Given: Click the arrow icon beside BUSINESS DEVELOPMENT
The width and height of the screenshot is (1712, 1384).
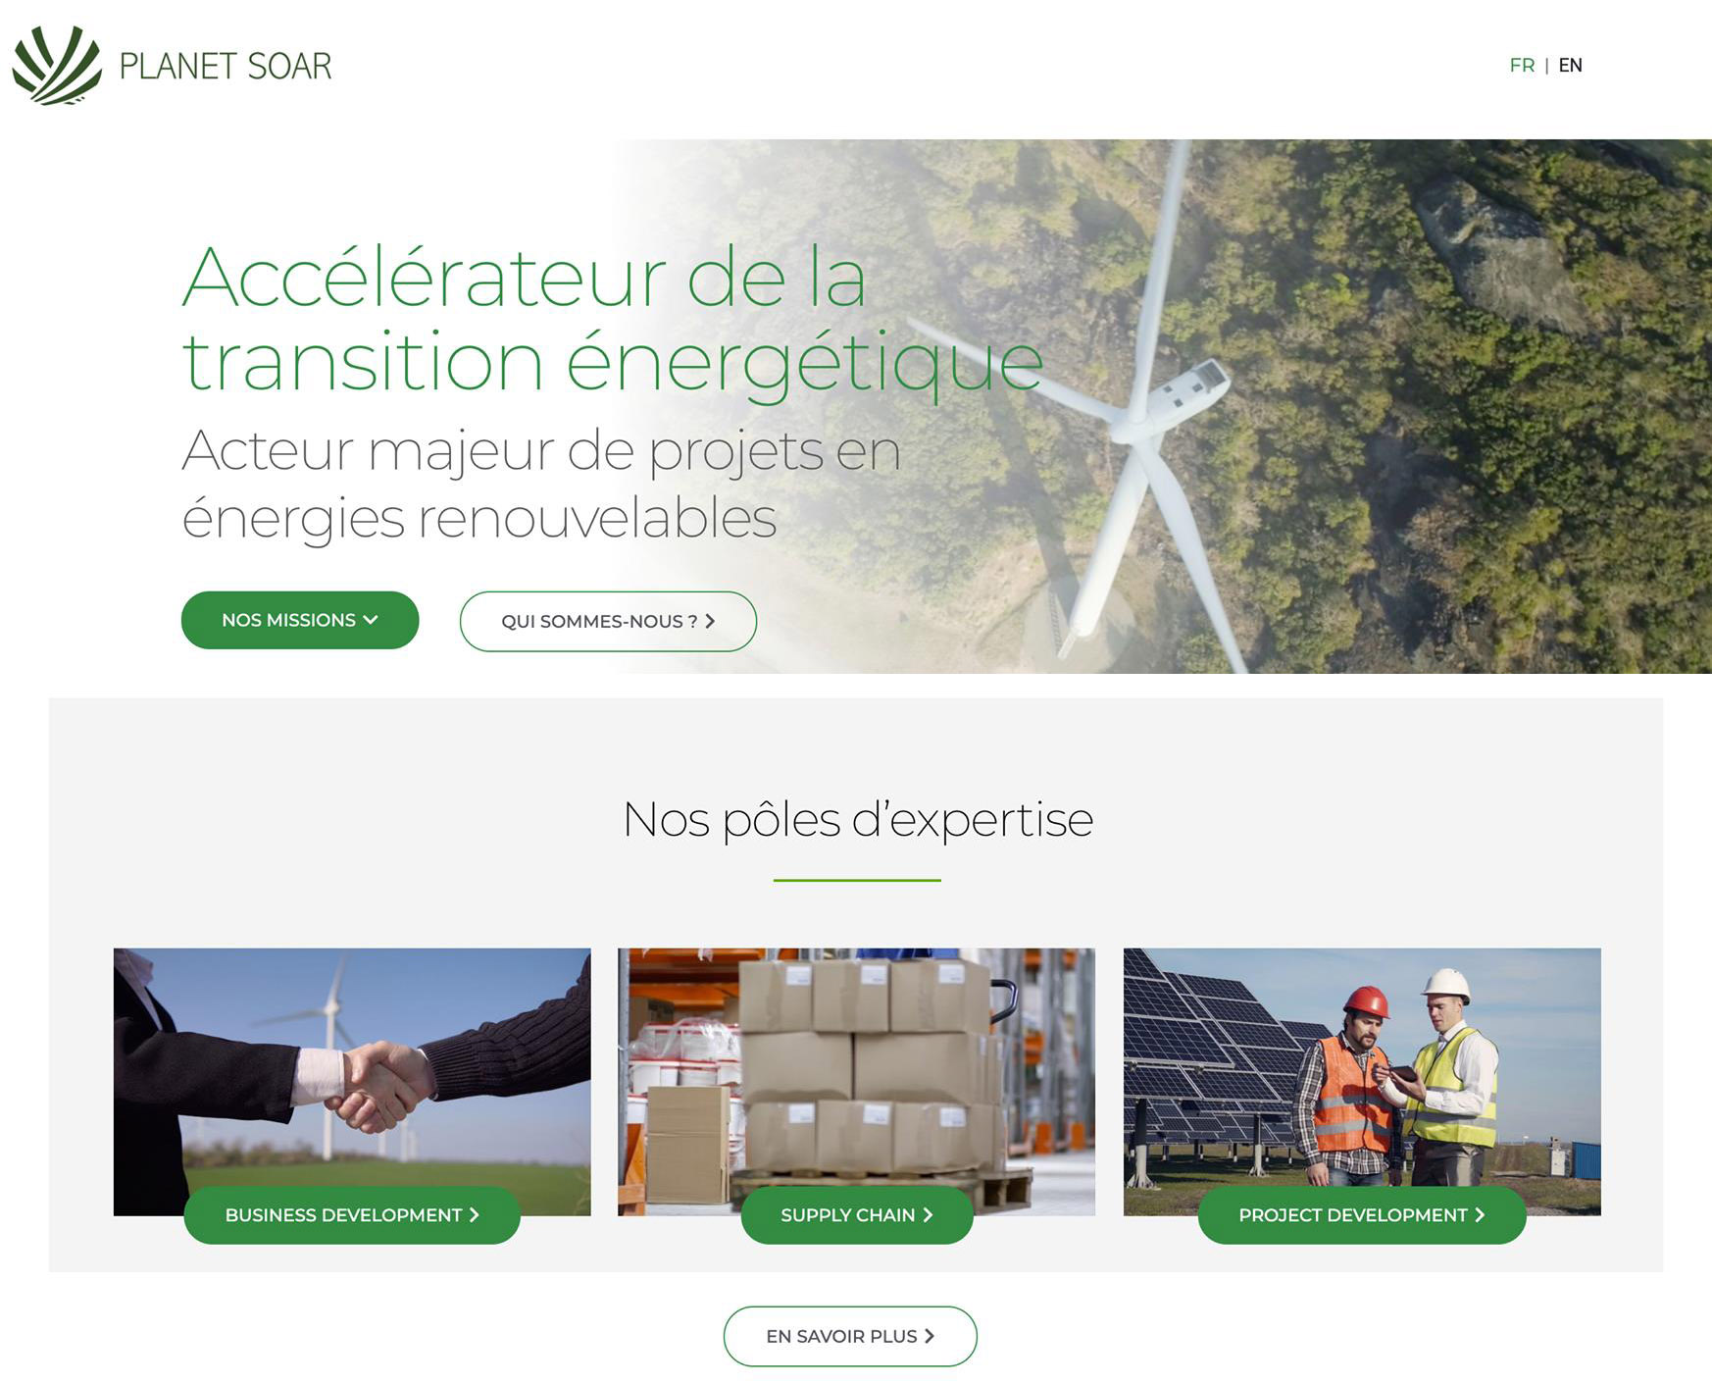Looking at the screenshot, I should coord(474,1215).
